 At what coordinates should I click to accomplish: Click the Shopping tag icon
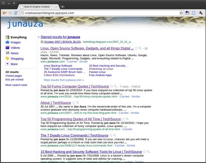[7, 58]
